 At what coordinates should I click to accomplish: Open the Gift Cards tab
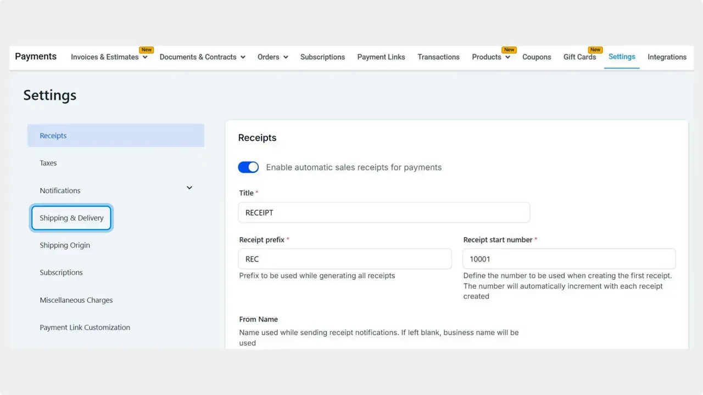(x=579, y=57)
